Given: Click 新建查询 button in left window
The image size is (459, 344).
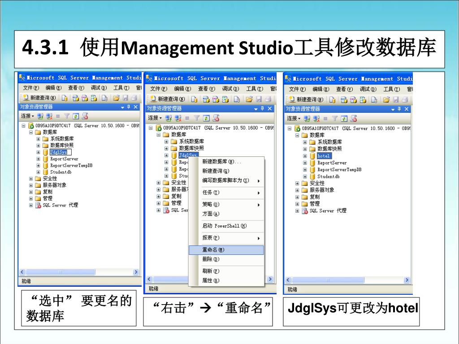Looking at the screenshot, I should [x=39, y=98].
